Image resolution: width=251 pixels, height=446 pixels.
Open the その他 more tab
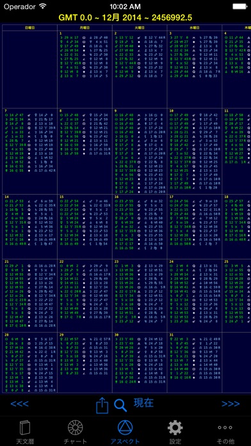pos(225,433)
